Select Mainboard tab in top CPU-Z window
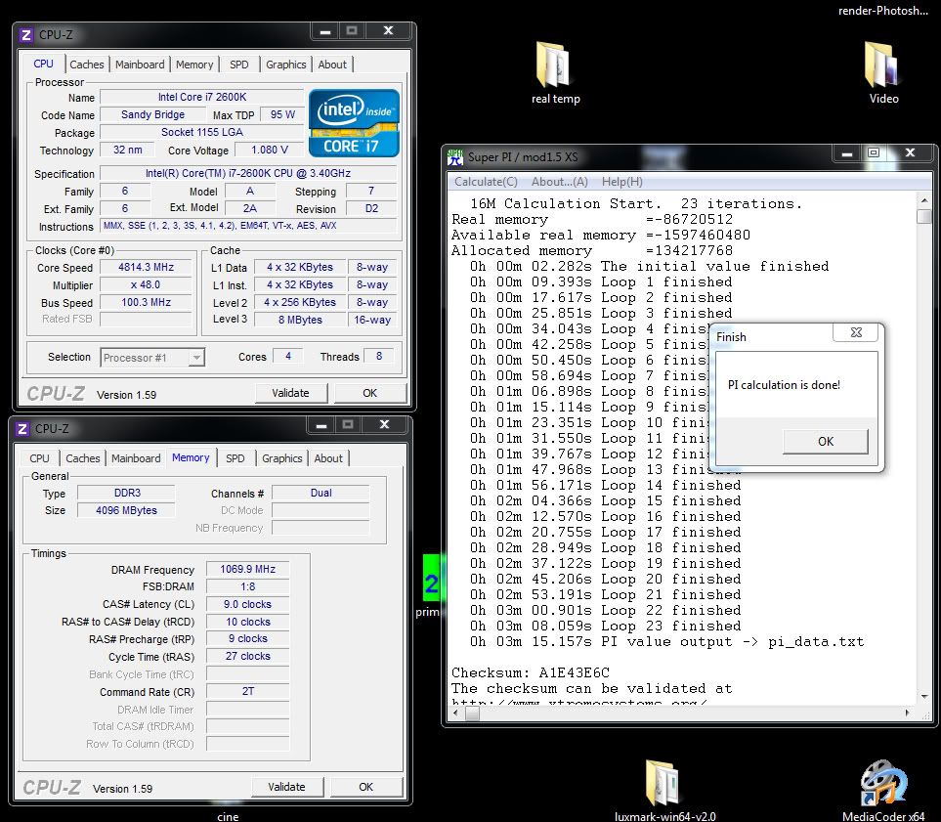This screenshot has width=941, height=822. (140, 65)
